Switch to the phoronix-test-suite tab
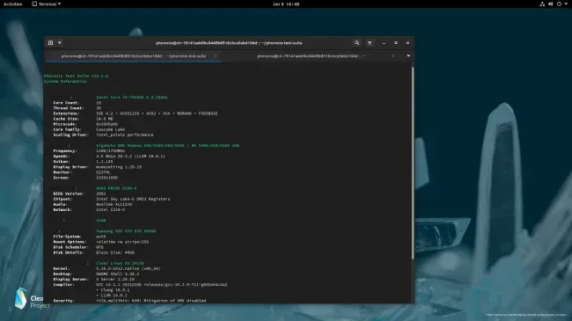The image size is (572, 321). click(134, 56)
